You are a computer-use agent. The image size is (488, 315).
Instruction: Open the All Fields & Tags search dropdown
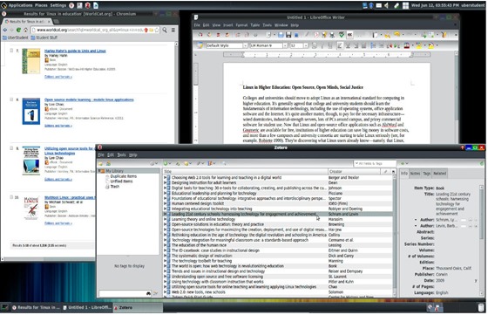pyautogui.click(x=356, y=163)
